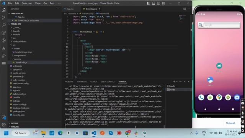Collapse the assets folder
Viewport: 245px width, 138px height.
tap(17, 49)
